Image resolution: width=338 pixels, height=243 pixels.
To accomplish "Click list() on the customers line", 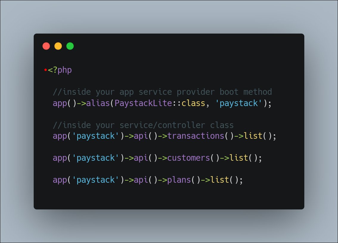I will (244, 158).
